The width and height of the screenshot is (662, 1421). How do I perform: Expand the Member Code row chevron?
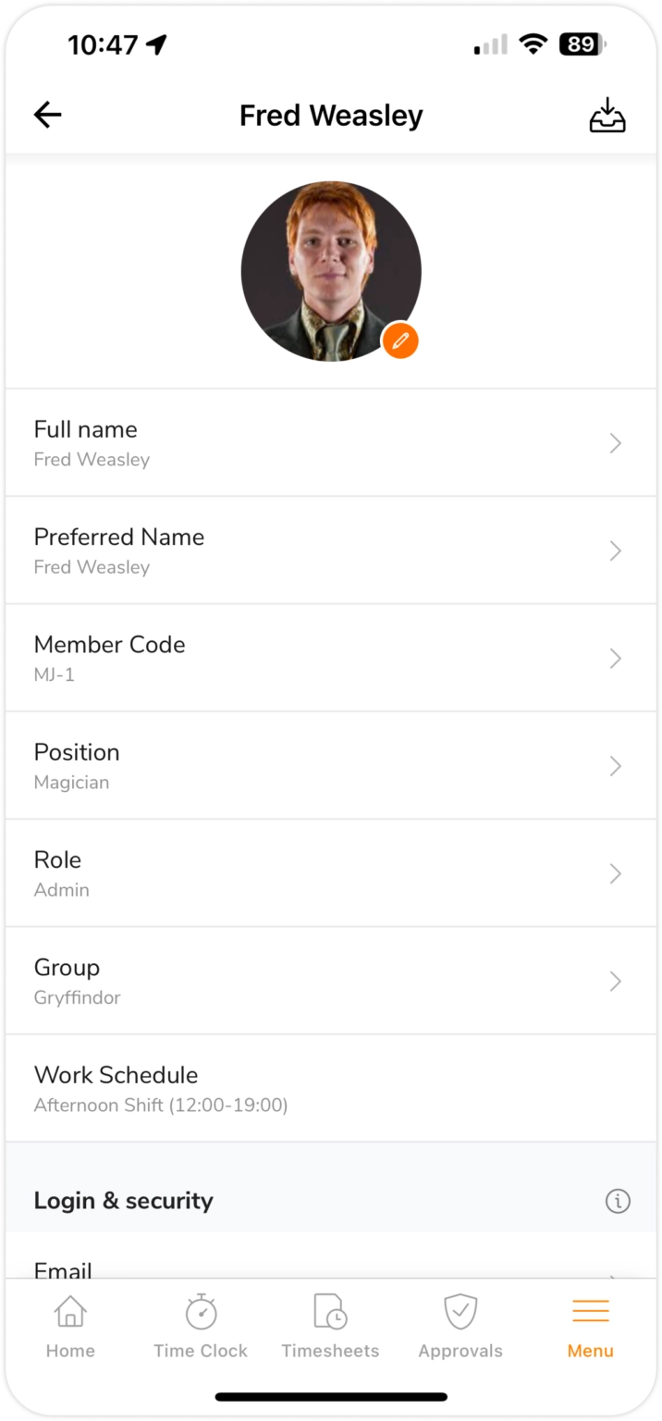[615, 659]
